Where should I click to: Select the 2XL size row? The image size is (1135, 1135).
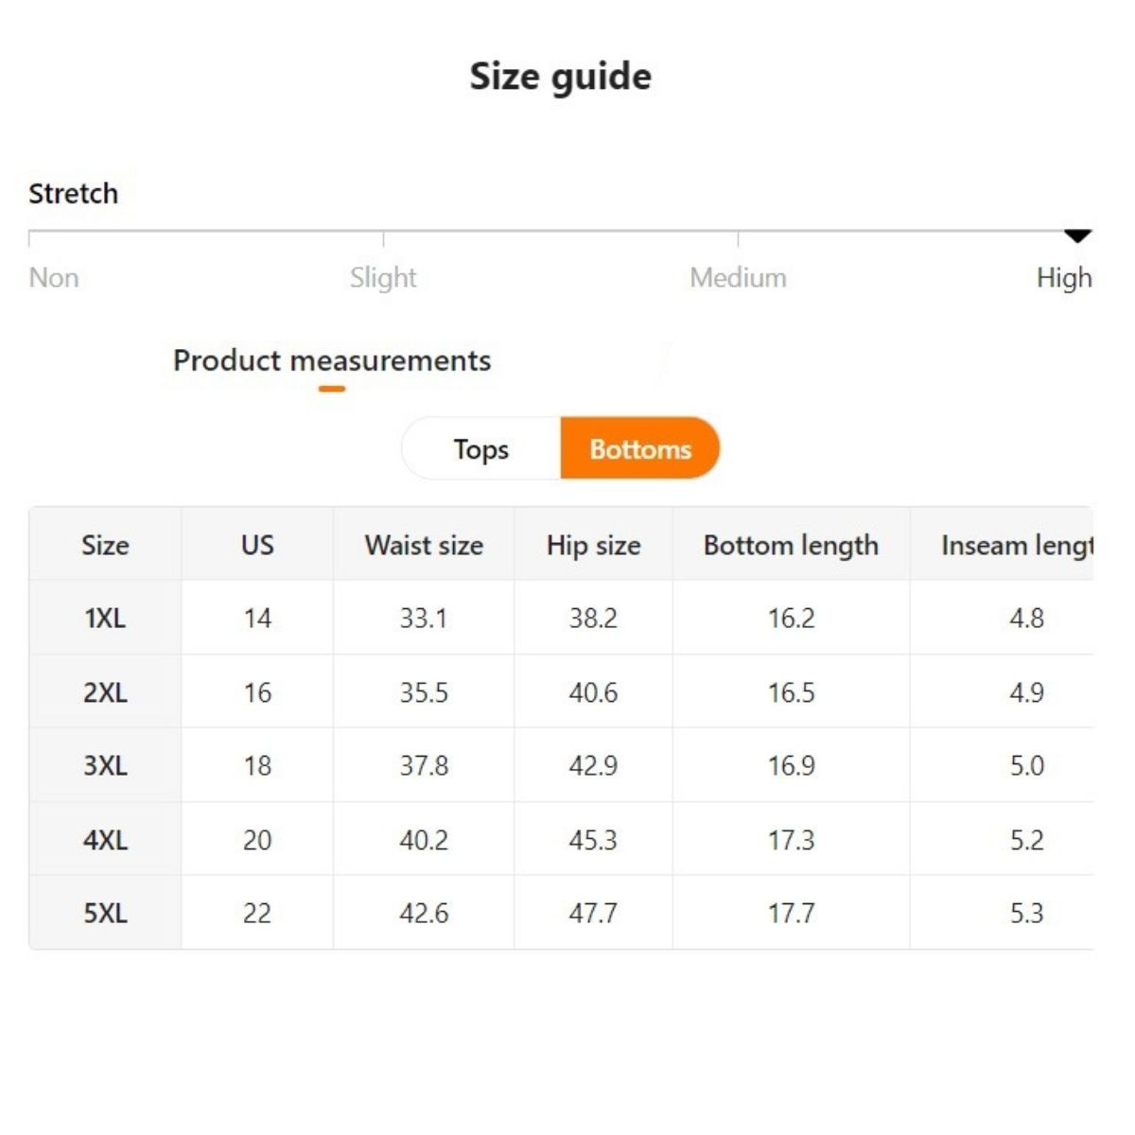point(105,692)
